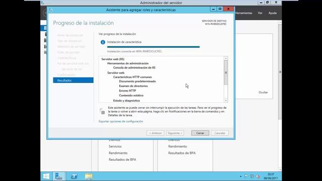Open the Ayuda menu in Server Manager
322x181 pixels.
(x=273, y=13)
